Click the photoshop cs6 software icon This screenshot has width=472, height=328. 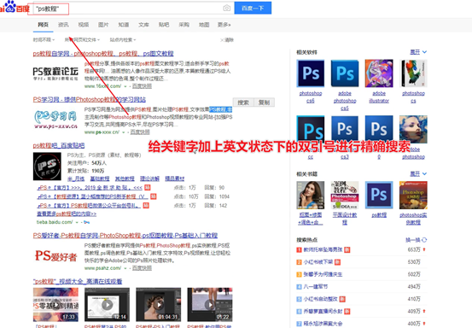311,73
